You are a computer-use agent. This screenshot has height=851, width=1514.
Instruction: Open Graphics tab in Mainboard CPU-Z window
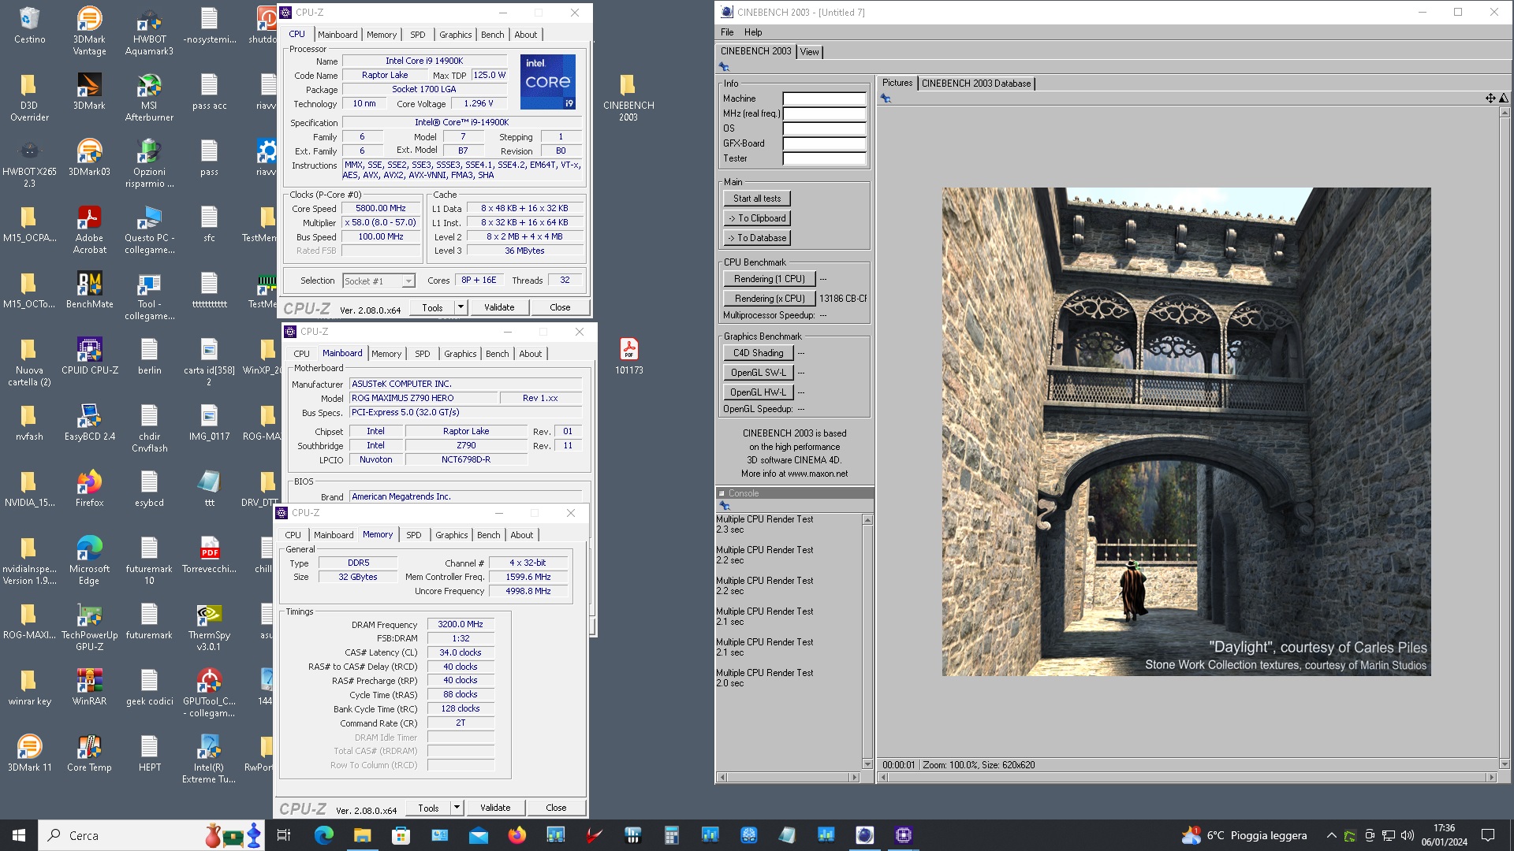pos(461,354)
